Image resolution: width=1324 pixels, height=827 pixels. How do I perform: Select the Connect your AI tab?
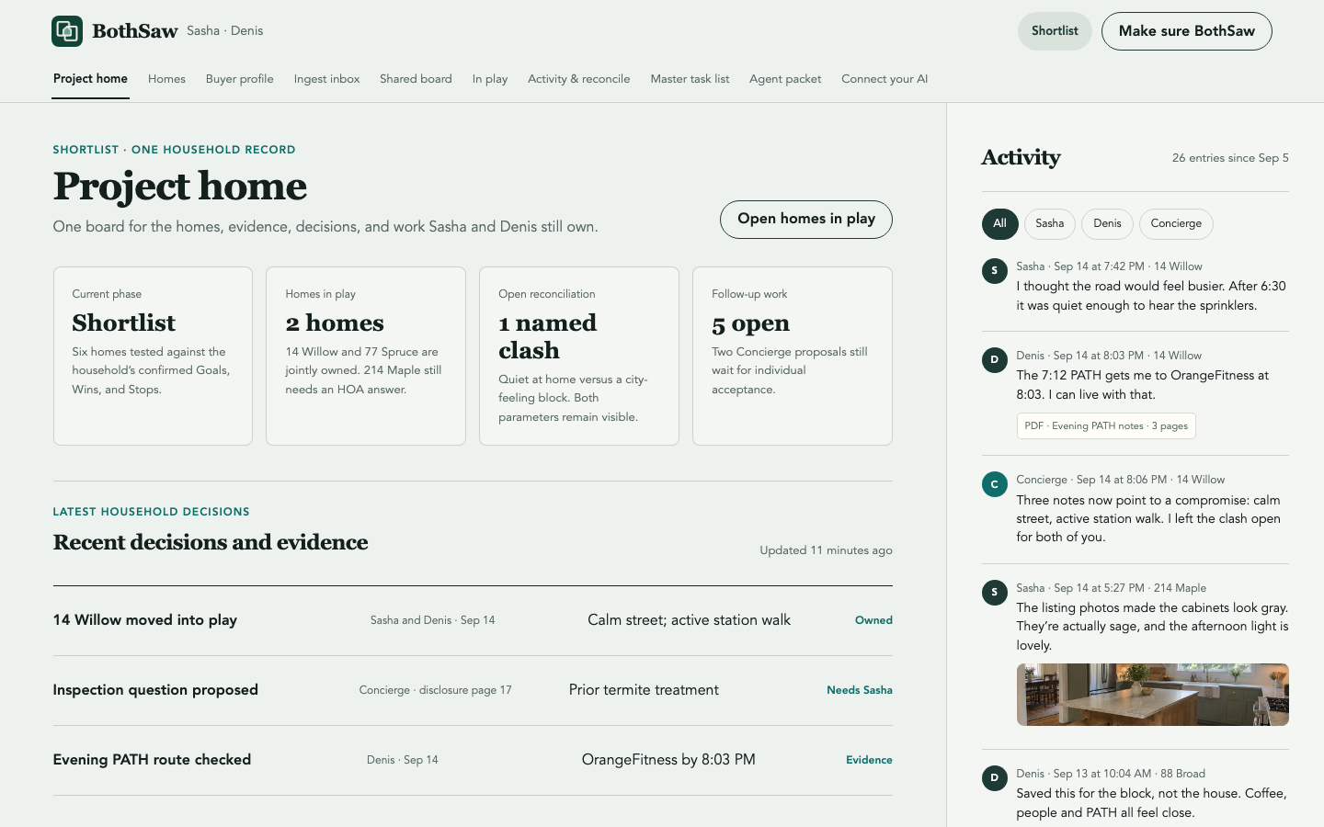tap(885, 79)
